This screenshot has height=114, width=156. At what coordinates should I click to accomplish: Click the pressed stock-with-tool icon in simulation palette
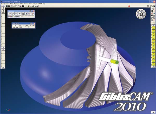(21, 27)
